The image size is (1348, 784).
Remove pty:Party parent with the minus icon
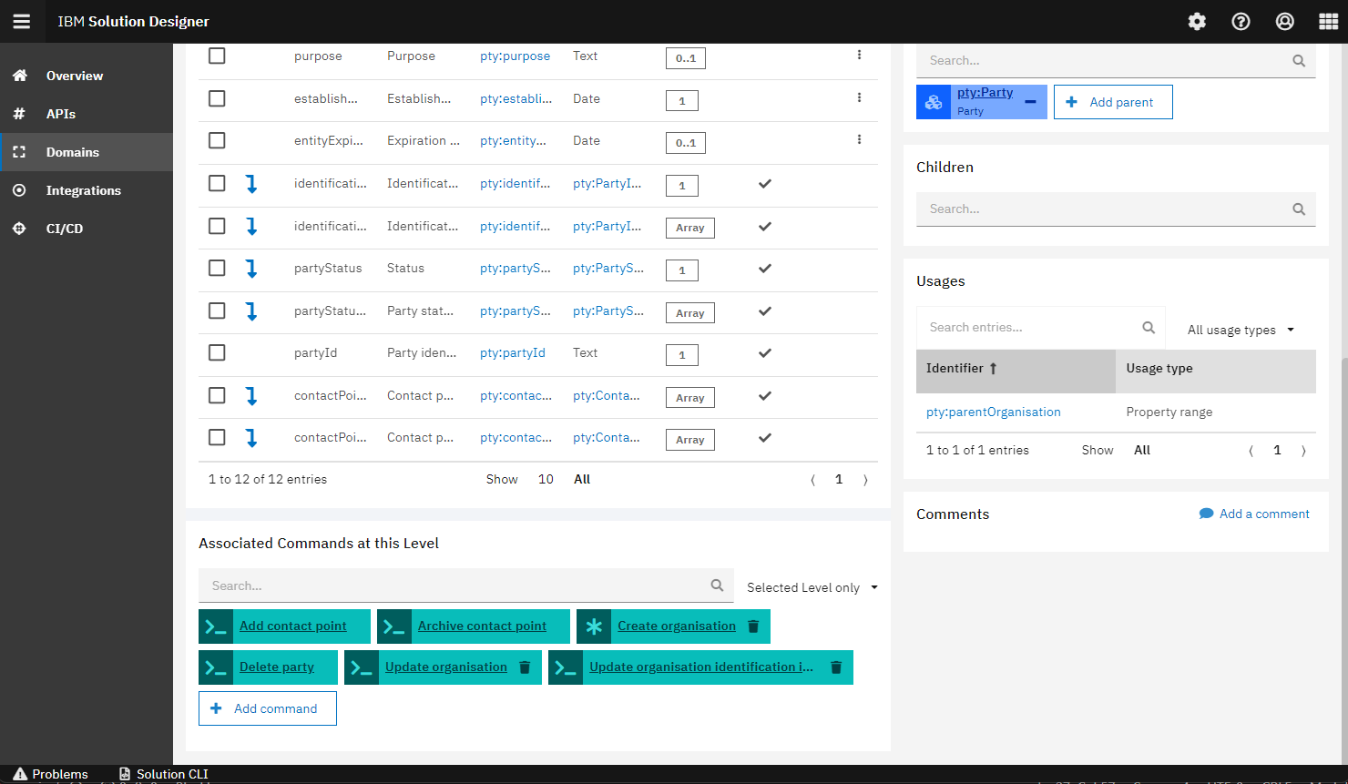[1030, 102]
